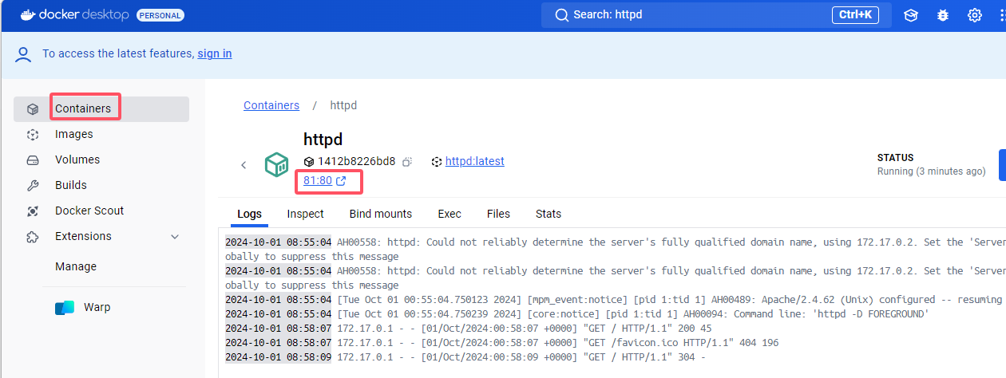Collapse the Extensions section chevron

coord(175,237)
